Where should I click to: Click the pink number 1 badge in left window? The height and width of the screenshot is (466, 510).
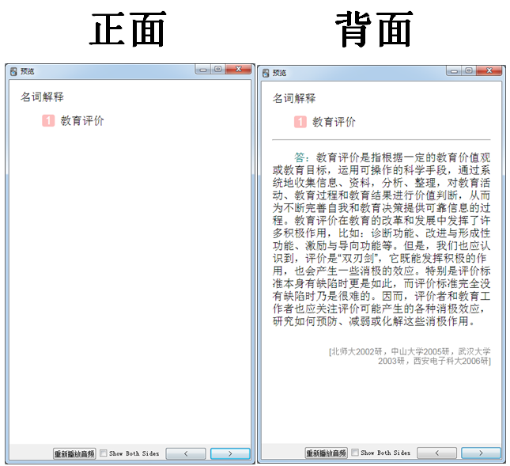click(48, 121)
